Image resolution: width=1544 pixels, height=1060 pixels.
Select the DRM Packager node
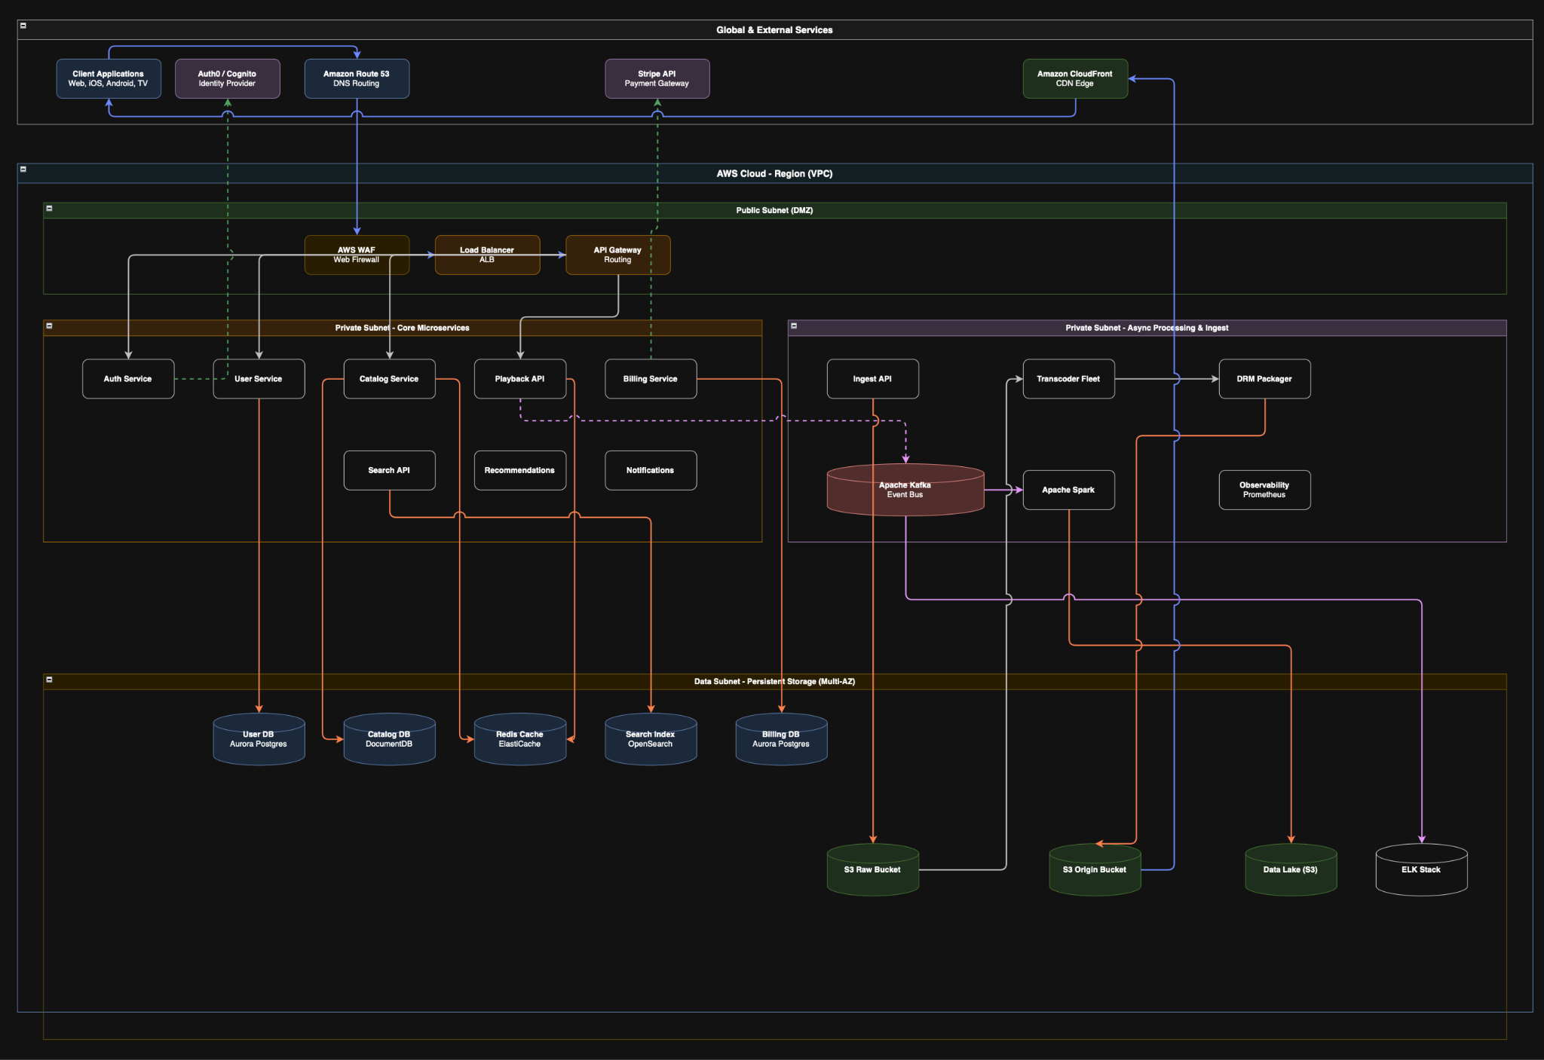click(x=1265, y=379)
